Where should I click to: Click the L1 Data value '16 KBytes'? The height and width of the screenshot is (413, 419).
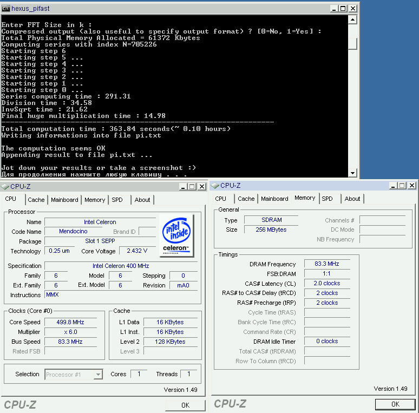pos(170,322)
